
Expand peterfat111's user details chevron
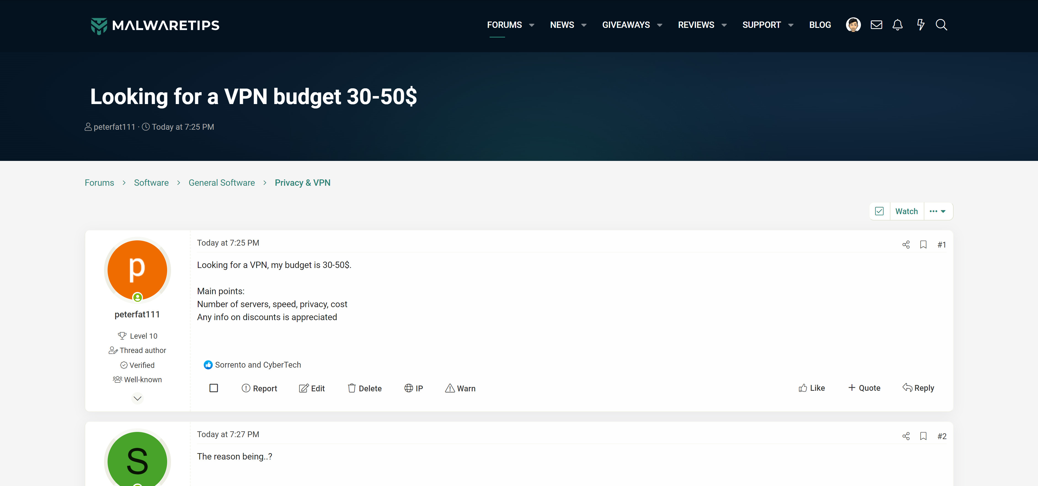(137, 398)
